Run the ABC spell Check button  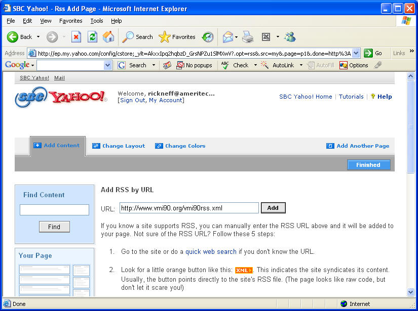coord(235,65)
